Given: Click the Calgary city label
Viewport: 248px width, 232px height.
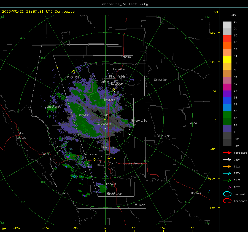Looking at the screenshot, I should pos(107,162).
